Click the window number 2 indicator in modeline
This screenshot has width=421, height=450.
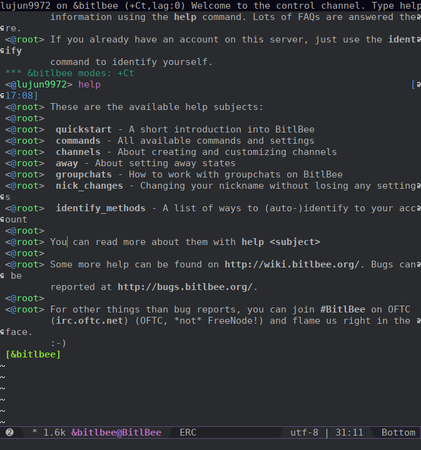click(x=9, y=432)
